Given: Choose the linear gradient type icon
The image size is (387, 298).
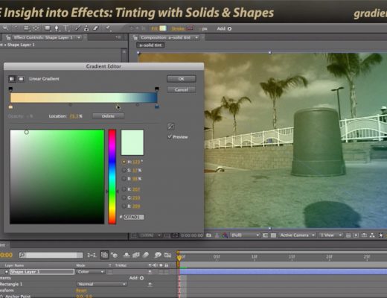Looking at the screenshot, I should tap(12, 79).
